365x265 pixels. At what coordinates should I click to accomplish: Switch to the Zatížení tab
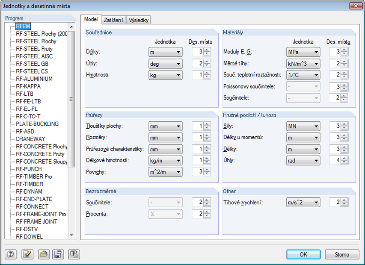(x=114, y=20)
